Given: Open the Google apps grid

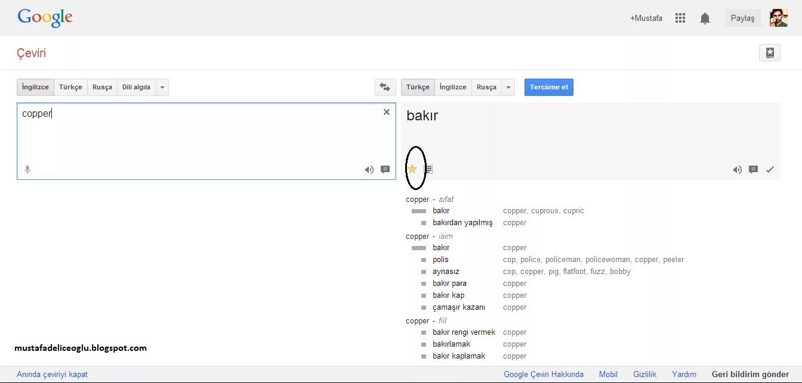Looking at the screenshot, I should tap(680, 18).
